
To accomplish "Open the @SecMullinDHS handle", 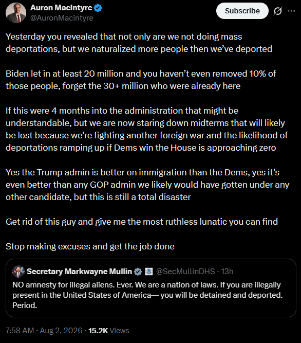I will [185, 272].
